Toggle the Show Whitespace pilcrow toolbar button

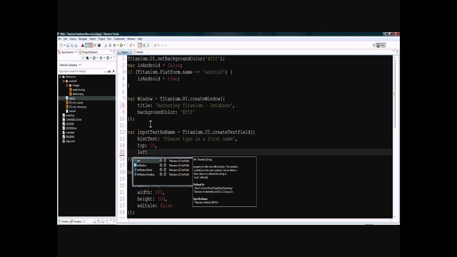tap(148, 45)
